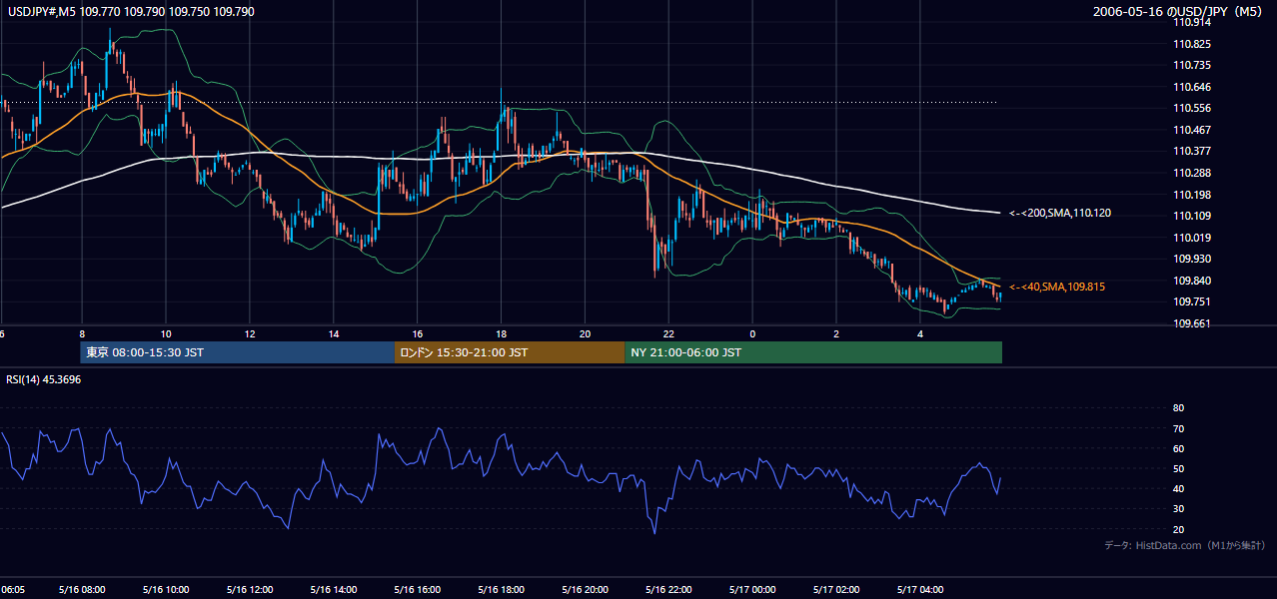Click price axis value 110.198
This screenshot has height=599, width=1277.
pos(1194,195)
